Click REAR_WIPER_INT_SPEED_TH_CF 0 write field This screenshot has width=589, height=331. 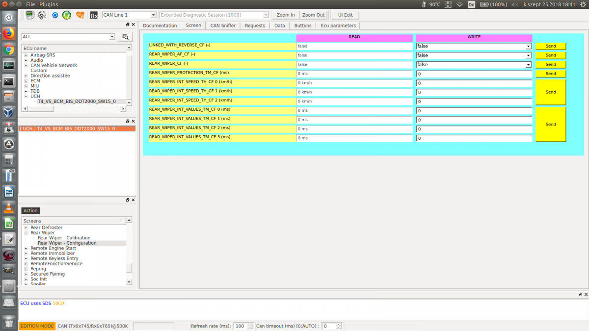[474, 83]
